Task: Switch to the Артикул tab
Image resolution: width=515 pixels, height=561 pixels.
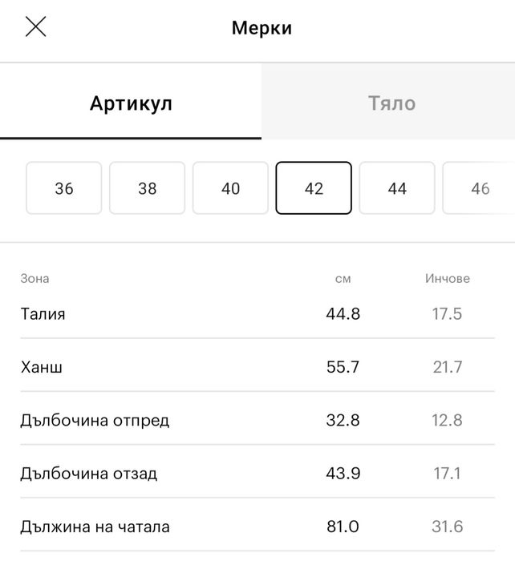Action: click(x=131, y=103)
